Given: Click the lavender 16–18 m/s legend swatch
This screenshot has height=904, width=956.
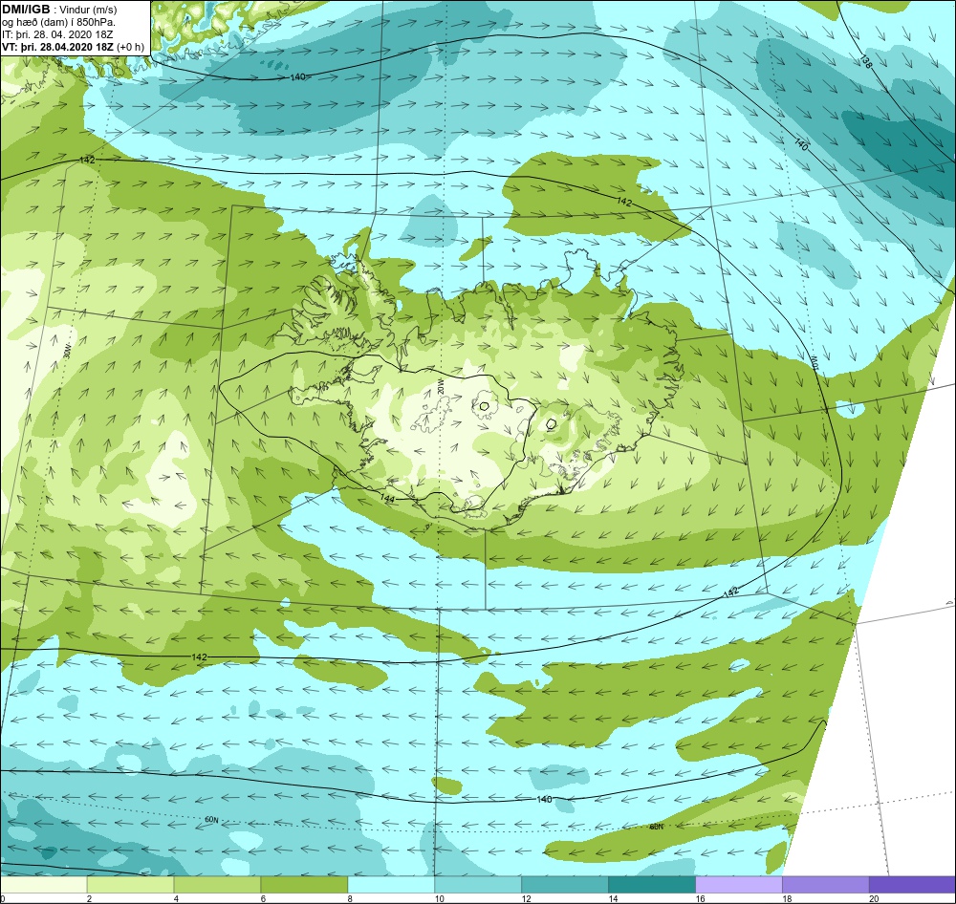Looking at the screenshot, I should tap(739, 884).
